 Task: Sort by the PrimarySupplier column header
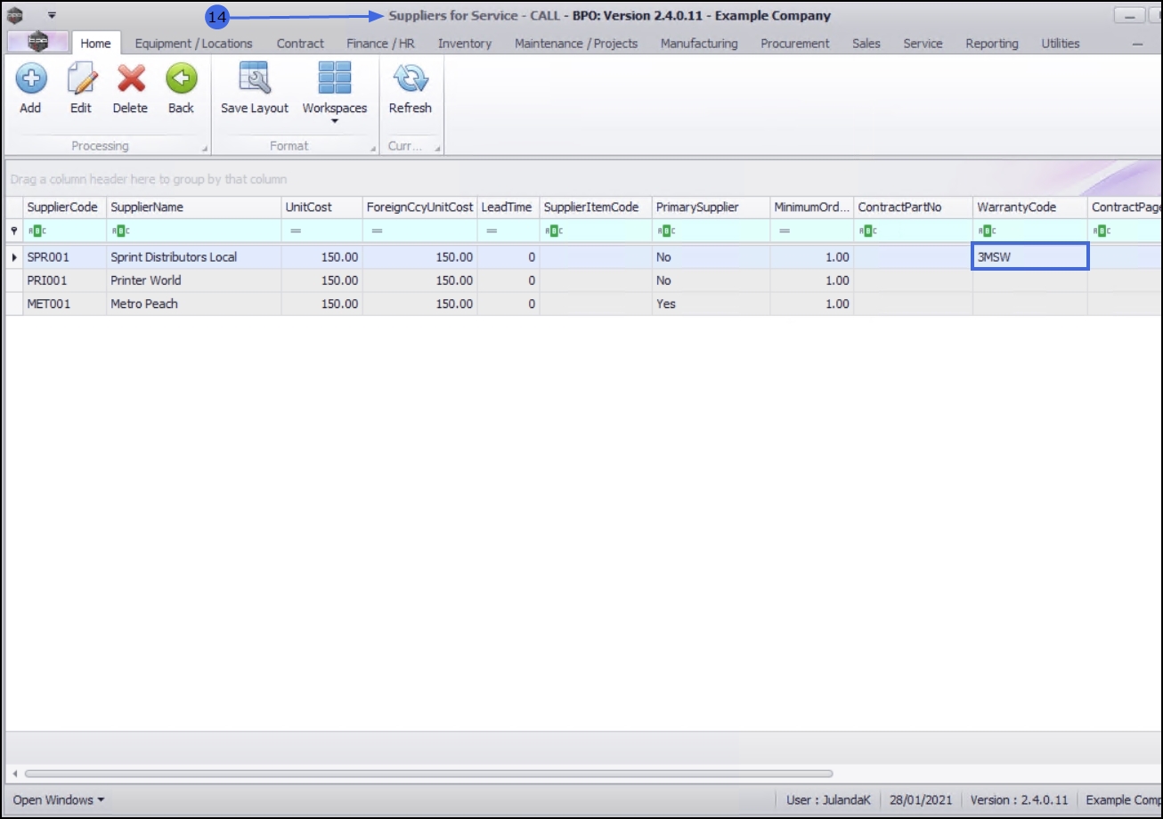pyautogui.click(x=711, y=207)
